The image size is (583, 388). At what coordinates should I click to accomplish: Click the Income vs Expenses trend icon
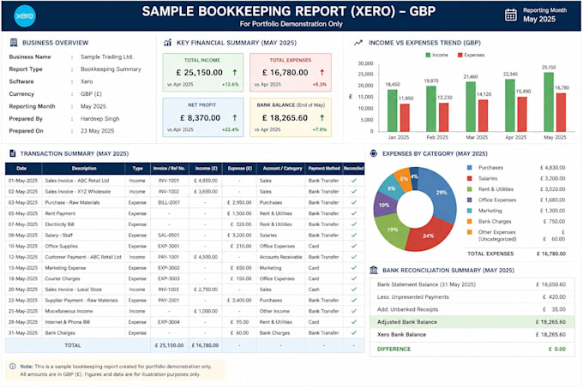[x=358, y=43]
